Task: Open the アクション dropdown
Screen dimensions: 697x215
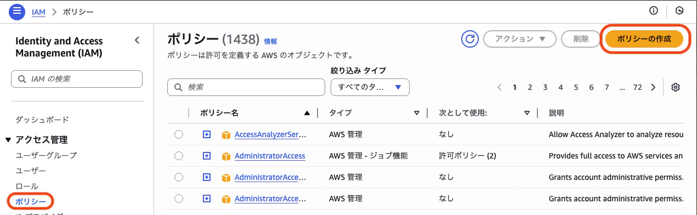Action: point(520,39)
